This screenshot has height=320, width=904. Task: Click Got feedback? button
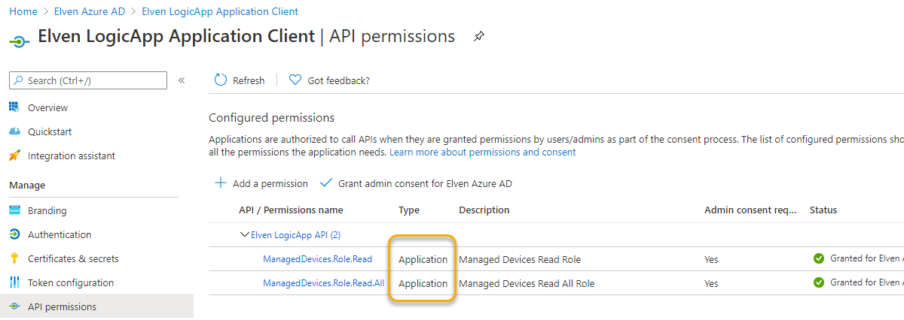(329, 80)
